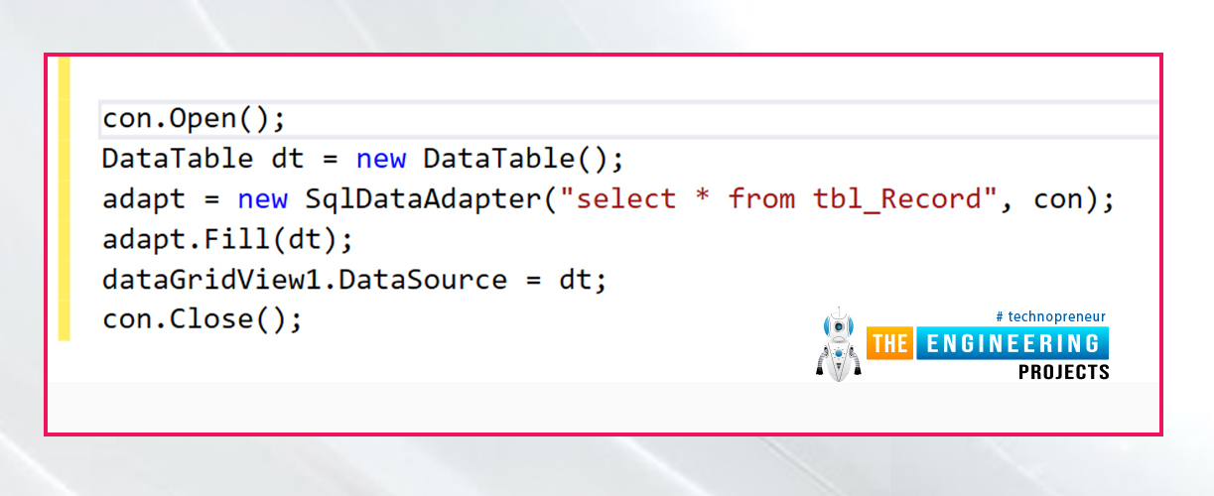Click the tbl_Record table name in query

[x=896, y=199]
